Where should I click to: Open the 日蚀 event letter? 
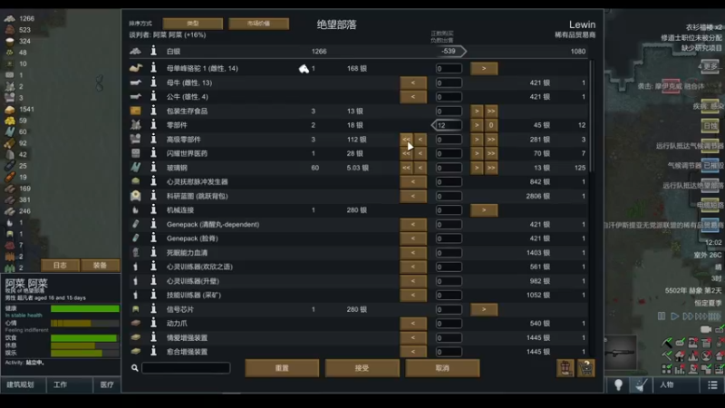click(x=710, y=125)
